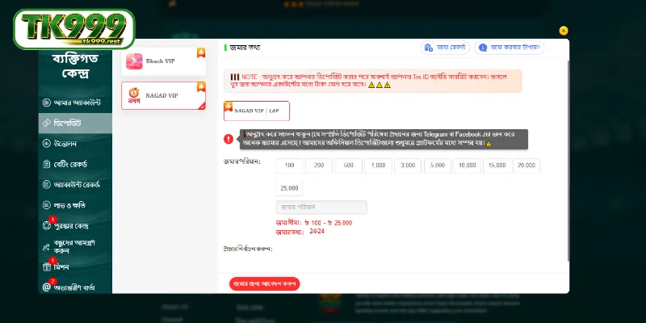
Task: Select deposit amount 100
Action: (x=289, y=166)
